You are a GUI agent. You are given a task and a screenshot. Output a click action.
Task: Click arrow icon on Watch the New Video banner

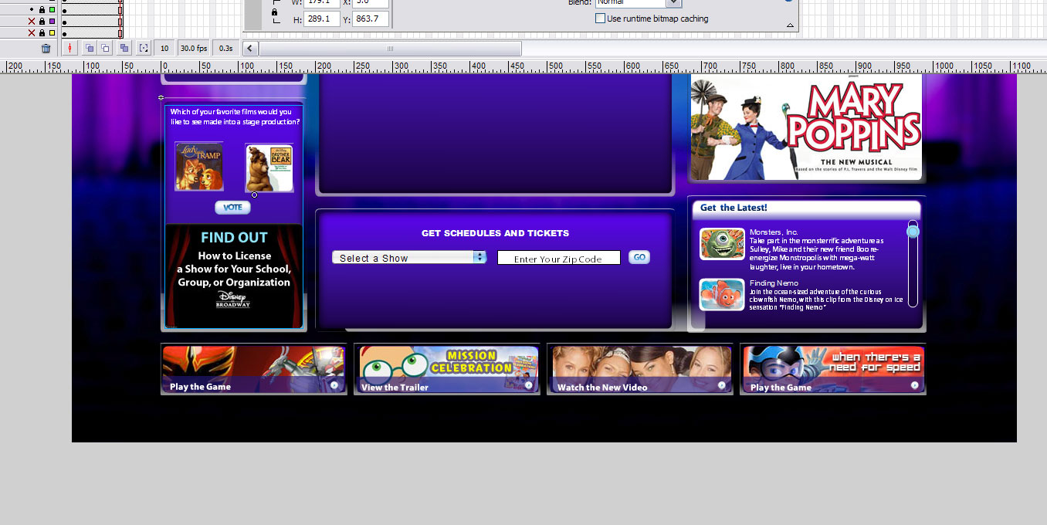(721, 385)
